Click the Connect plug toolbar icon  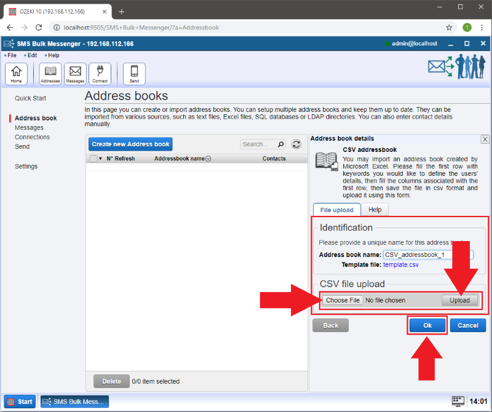100,73
